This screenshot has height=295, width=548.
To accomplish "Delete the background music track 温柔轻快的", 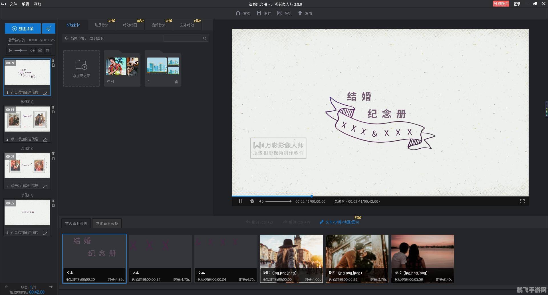I will click(x=48, y=50).
